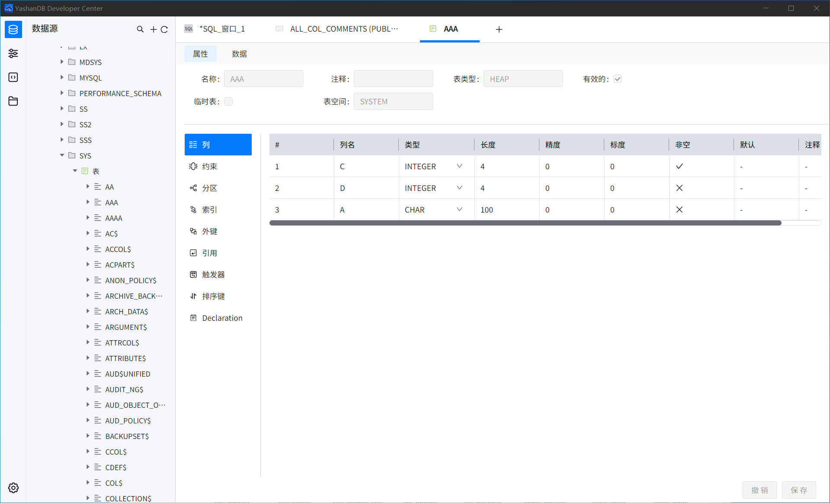Open the 索引 index section
This screenshot has height=503, width=830.
pyautogui.click(x=218, y=210)
